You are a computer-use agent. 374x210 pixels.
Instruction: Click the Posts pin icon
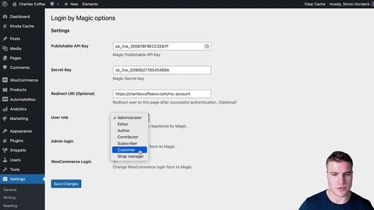(5, 38)
